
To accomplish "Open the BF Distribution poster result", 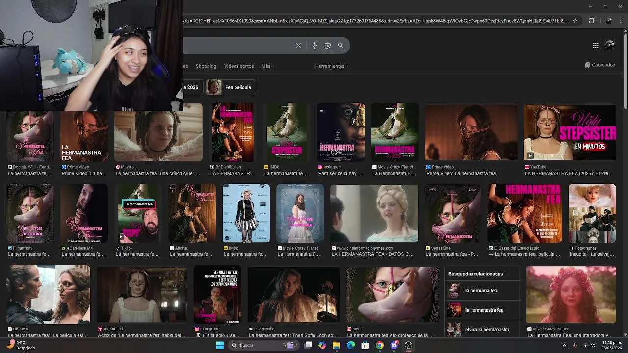I will coord(233,132).
